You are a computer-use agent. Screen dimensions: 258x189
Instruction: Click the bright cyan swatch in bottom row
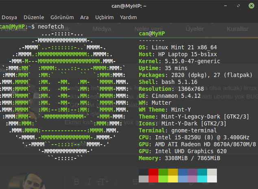(x=202, y=179)
